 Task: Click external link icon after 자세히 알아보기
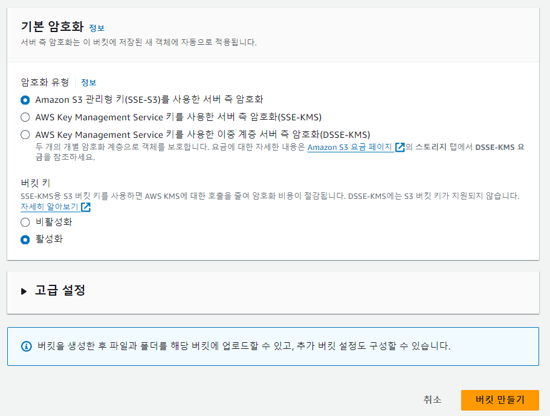coord(86,207)
